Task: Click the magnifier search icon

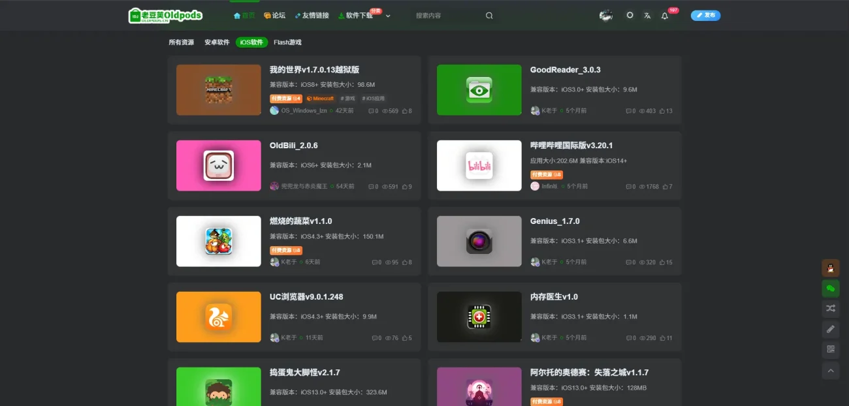Action: [x=489, y=16]
